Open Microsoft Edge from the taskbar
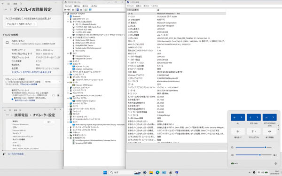Image resolution: width=282 pixels, height=176 pixels. click(x=157, y=172)
